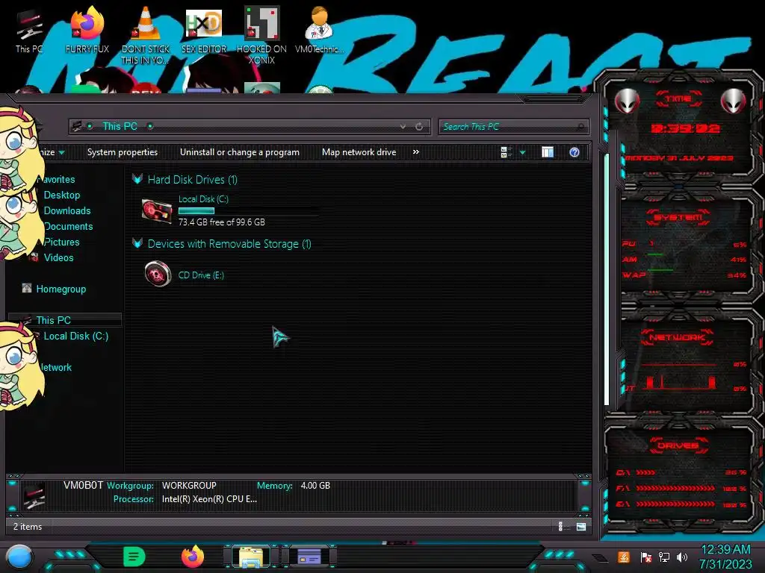Open green notes app in taskbar
765x573 pixels.
[x=134, y=557]
